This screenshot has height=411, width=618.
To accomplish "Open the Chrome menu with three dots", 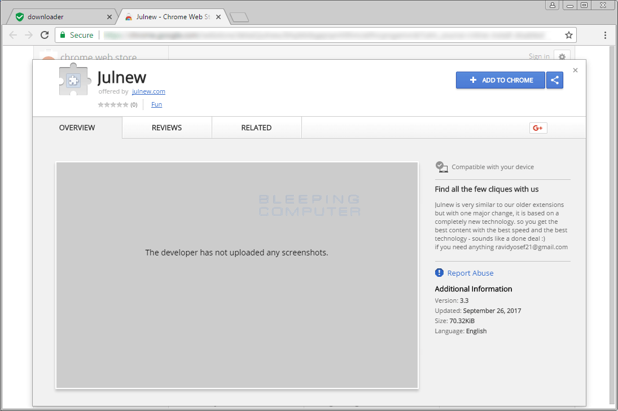I will 605,34.
